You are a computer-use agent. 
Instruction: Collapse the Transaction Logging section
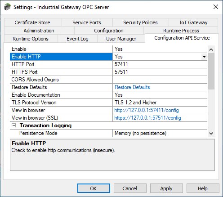click(x=13, y=125)
